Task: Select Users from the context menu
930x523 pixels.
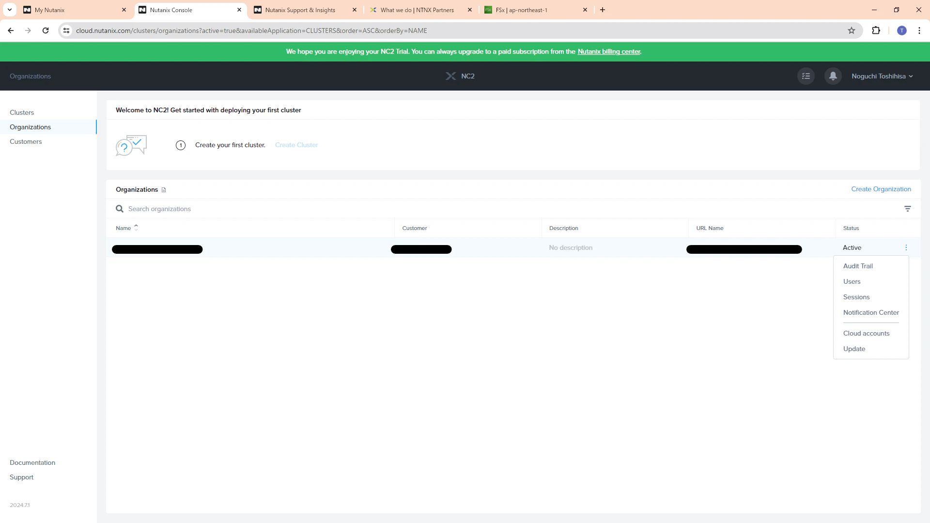Action: coord(852,281)
